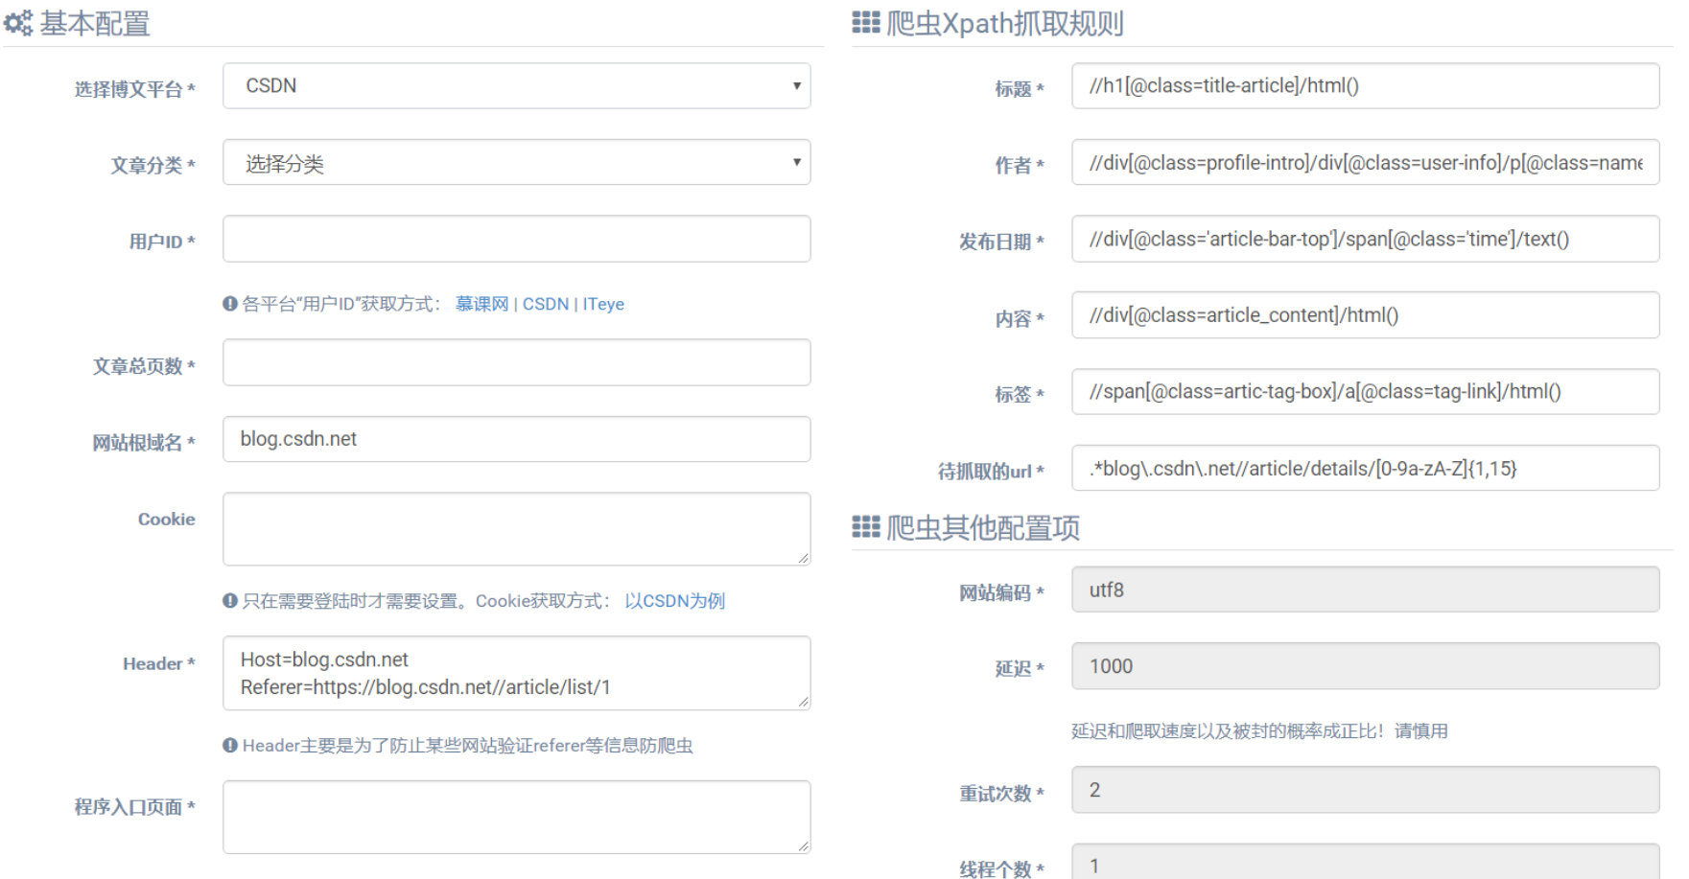1689x879 pixels.
Task: Click the info icon before Header防爬虫 hint
Action: [229, 746]
